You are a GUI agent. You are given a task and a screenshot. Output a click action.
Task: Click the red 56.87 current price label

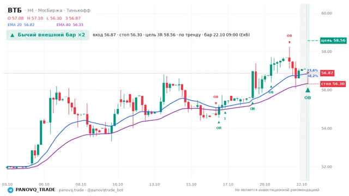[327, 73]
